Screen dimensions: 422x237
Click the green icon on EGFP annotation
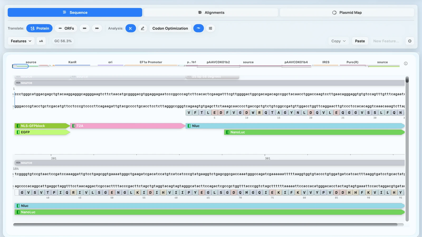click(18, 132)
